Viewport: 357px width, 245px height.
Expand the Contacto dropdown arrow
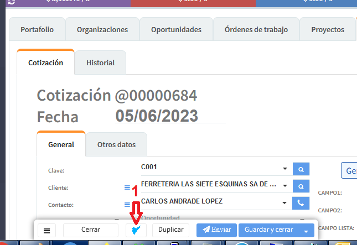click(284, 202)
